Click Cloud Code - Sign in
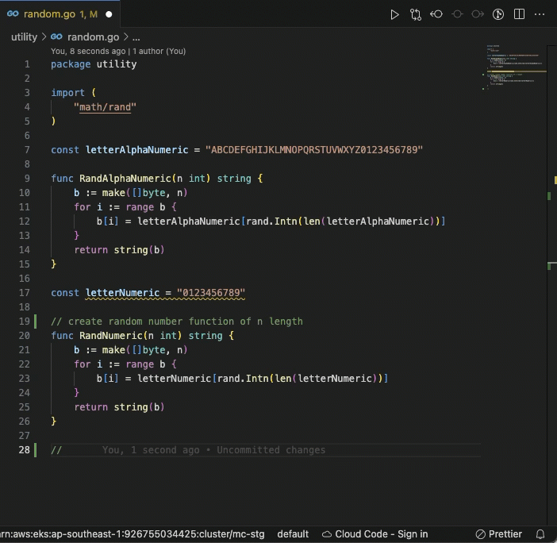This screenshot has width=557, height=543. (x=375, y=534)
